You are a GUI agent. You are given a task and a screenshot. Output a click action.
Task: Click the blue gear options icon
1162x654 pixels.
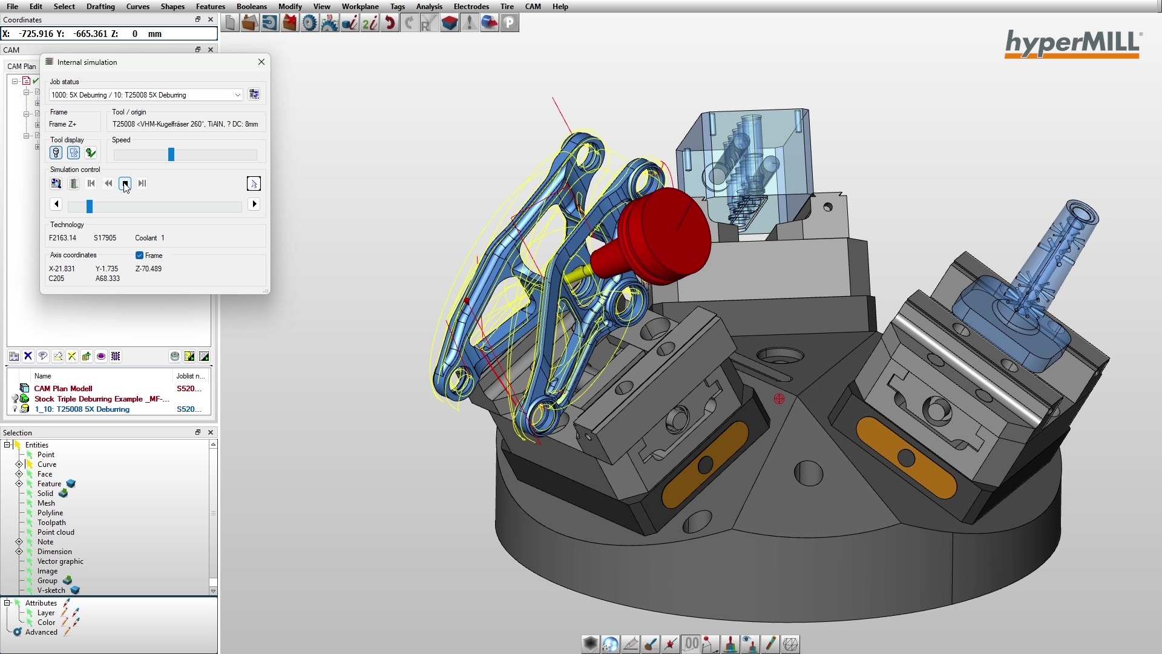[309, 23]
